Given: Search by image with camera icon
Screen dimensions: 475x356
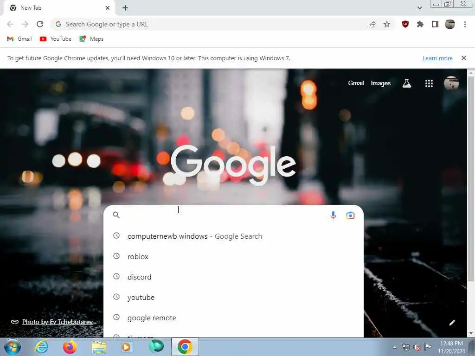Looking at the screenshot, I should click(351, 215).
